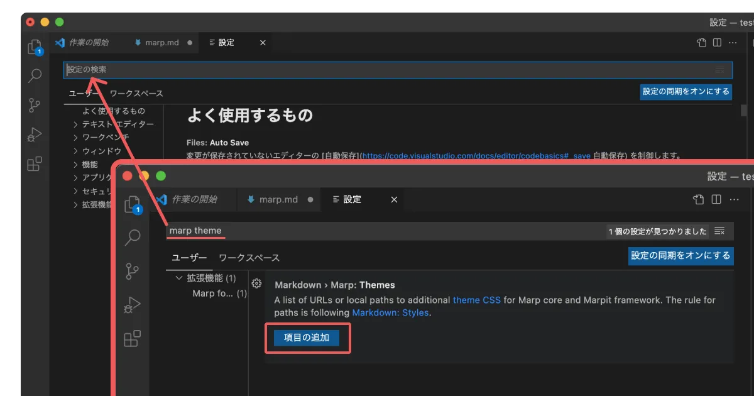Click filter icon in back window search box
Viewport: 754px width, 396px height.
720,70
